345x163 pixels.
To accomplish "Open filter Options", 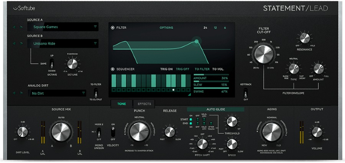I will click(166, 28).
